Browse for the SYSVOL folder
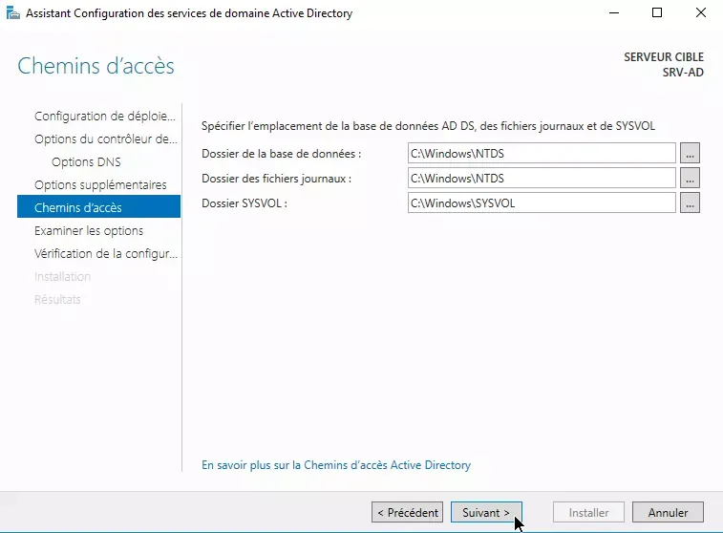 point(690,203)
